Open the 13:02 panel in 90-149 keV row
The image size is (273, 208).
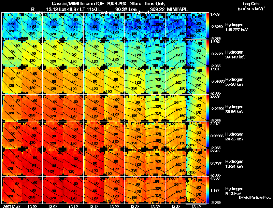tap(32, 54)
